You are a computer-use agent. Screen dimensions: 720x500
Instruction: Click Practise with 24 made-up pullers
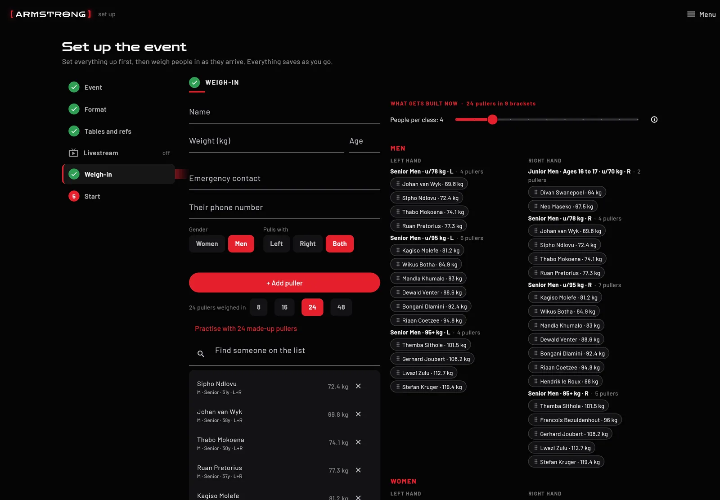coord(246,329)
